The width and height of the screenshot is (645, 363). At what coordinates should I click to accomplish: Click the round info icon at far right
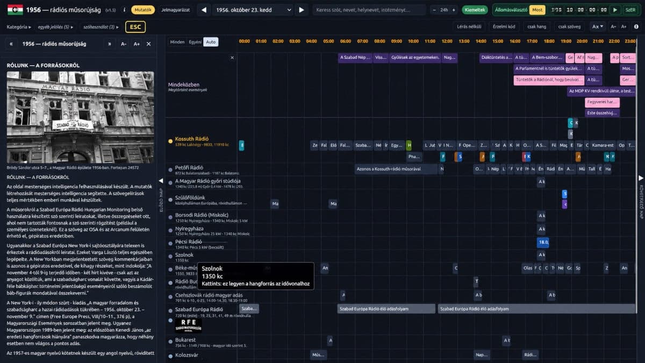tap(637, 26)
